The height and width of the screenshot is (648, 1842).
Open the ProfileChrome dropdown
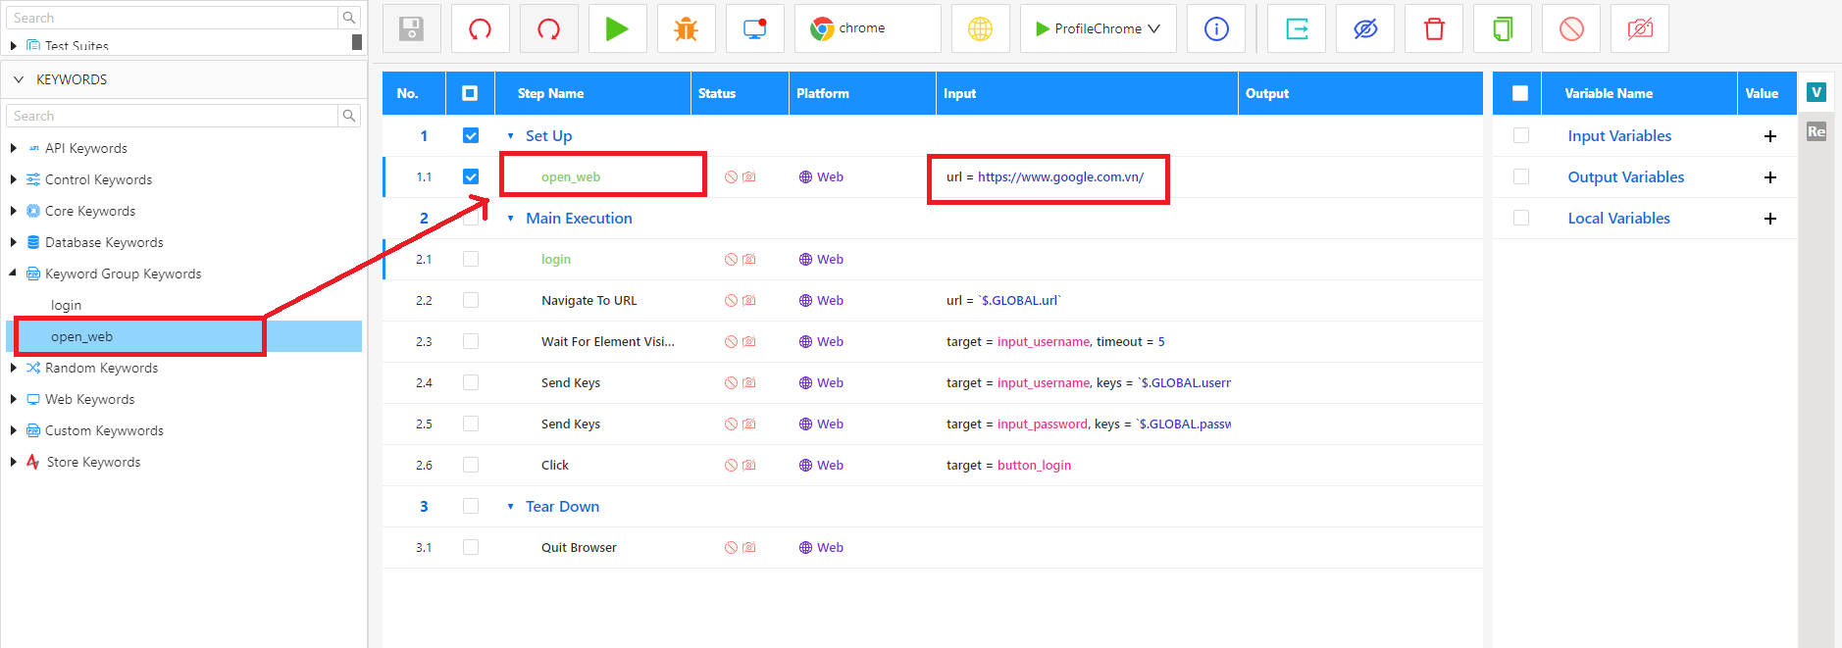pyautogui.click(x=1099, y=28)
